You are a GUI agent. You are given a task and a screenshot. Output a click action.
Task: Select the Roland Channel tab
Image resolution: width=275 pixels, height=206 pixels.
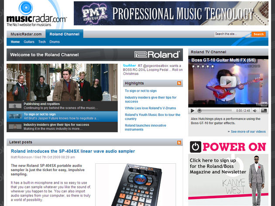click(x=64, y=34)
